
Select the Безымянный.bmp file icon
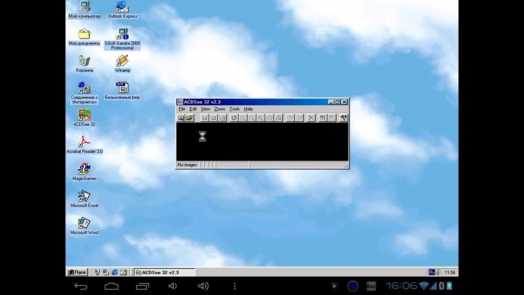122,91
